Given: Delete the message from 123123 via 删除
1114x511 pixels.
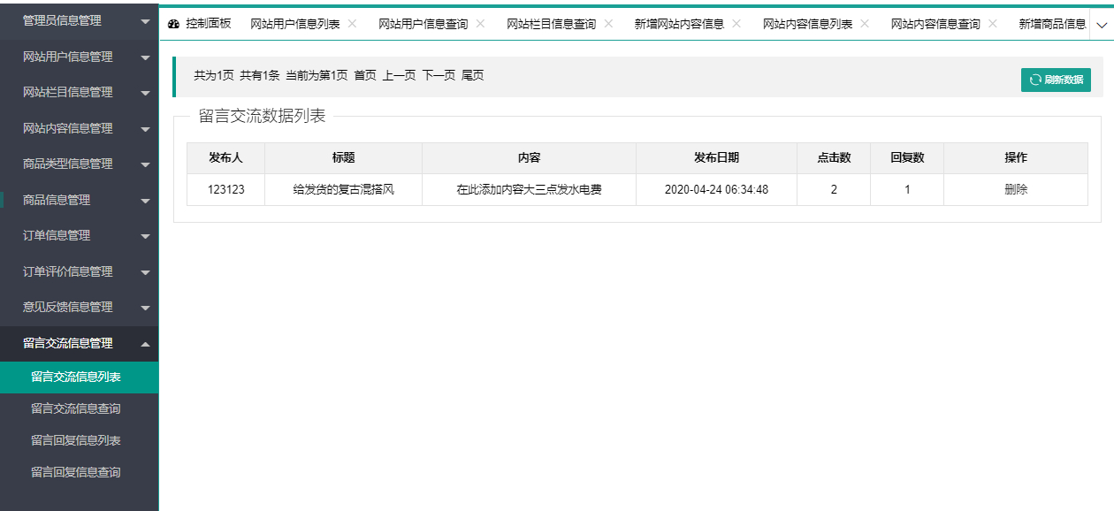Looking at the screenshot, I should (1015, 189).
